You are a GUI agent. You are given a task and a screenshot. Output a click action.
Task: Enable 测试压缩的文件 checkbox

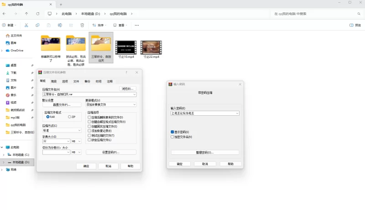coord(89,135)
